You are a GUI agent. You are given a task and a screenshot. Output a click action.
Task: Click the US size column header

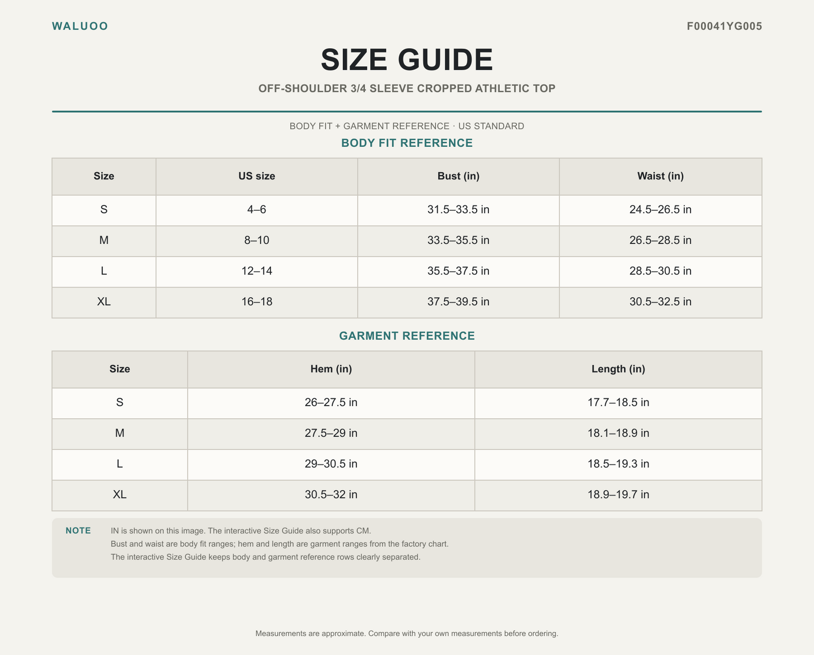click(x=257, y=176)
